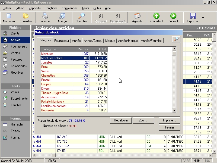Switch to the Année/Marque tab

pyautogui.click(x=128, y=41)
